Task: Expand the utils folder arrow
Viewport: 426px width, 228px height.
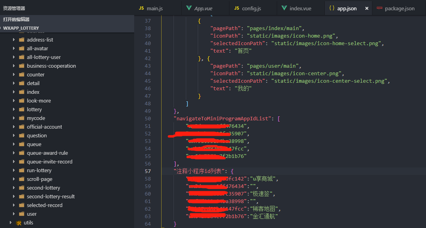Action: [11, 222]
